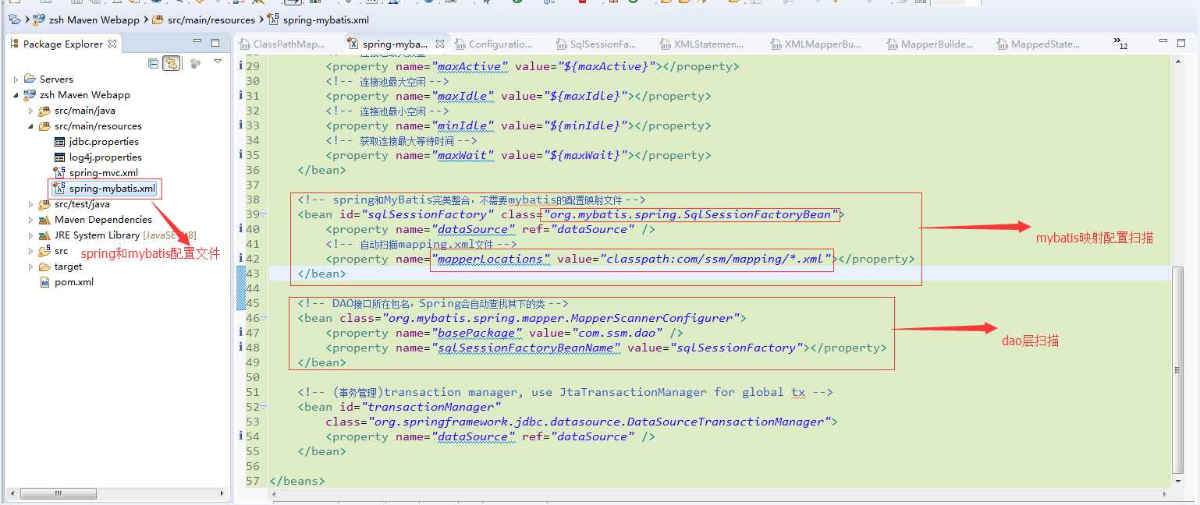Collapse the src/main/resources folder node
This screenshot has height=505, width=1200.
click(x=31, y=126)
